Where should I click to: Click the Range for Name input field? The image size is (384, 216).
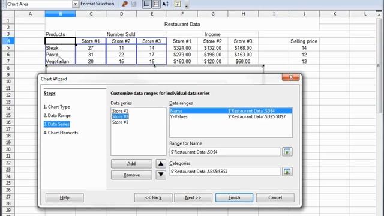(224, 152)
